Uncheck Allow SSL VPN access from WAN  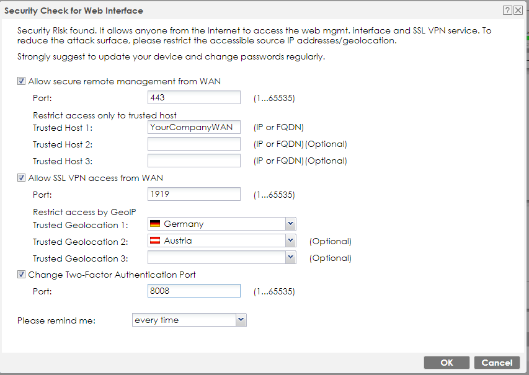click(22, 178)
